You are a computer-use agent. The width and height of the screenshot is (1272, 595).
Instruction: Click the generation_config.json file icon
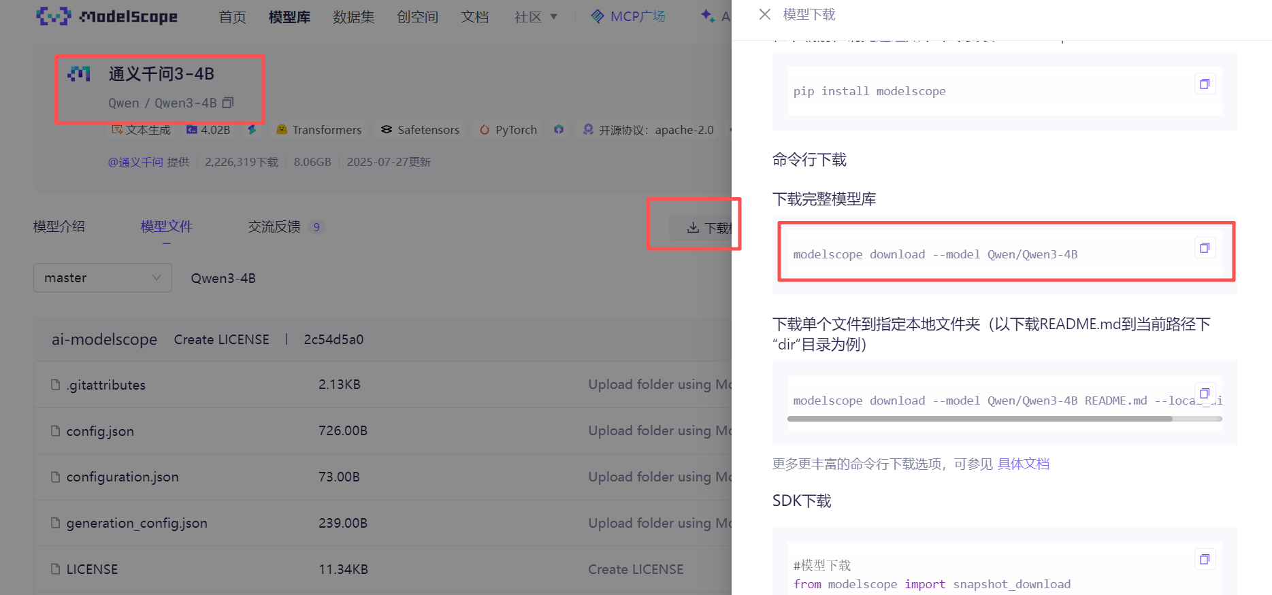click(56, 523)
